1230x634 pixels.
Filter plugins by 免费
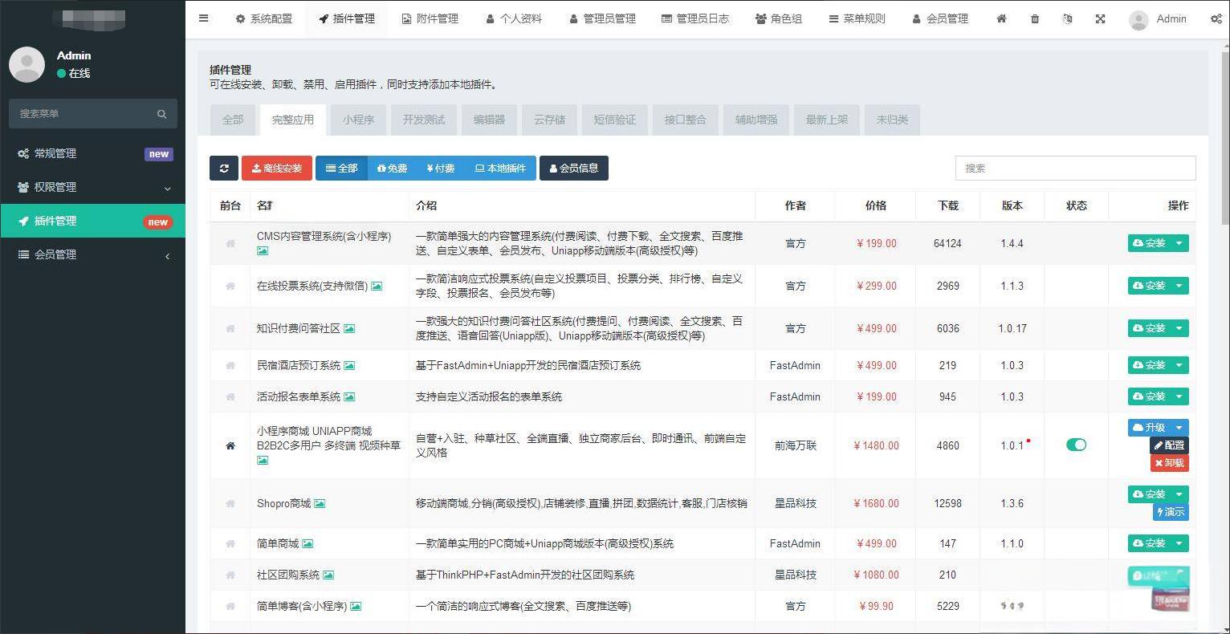[x=392, y=168]
